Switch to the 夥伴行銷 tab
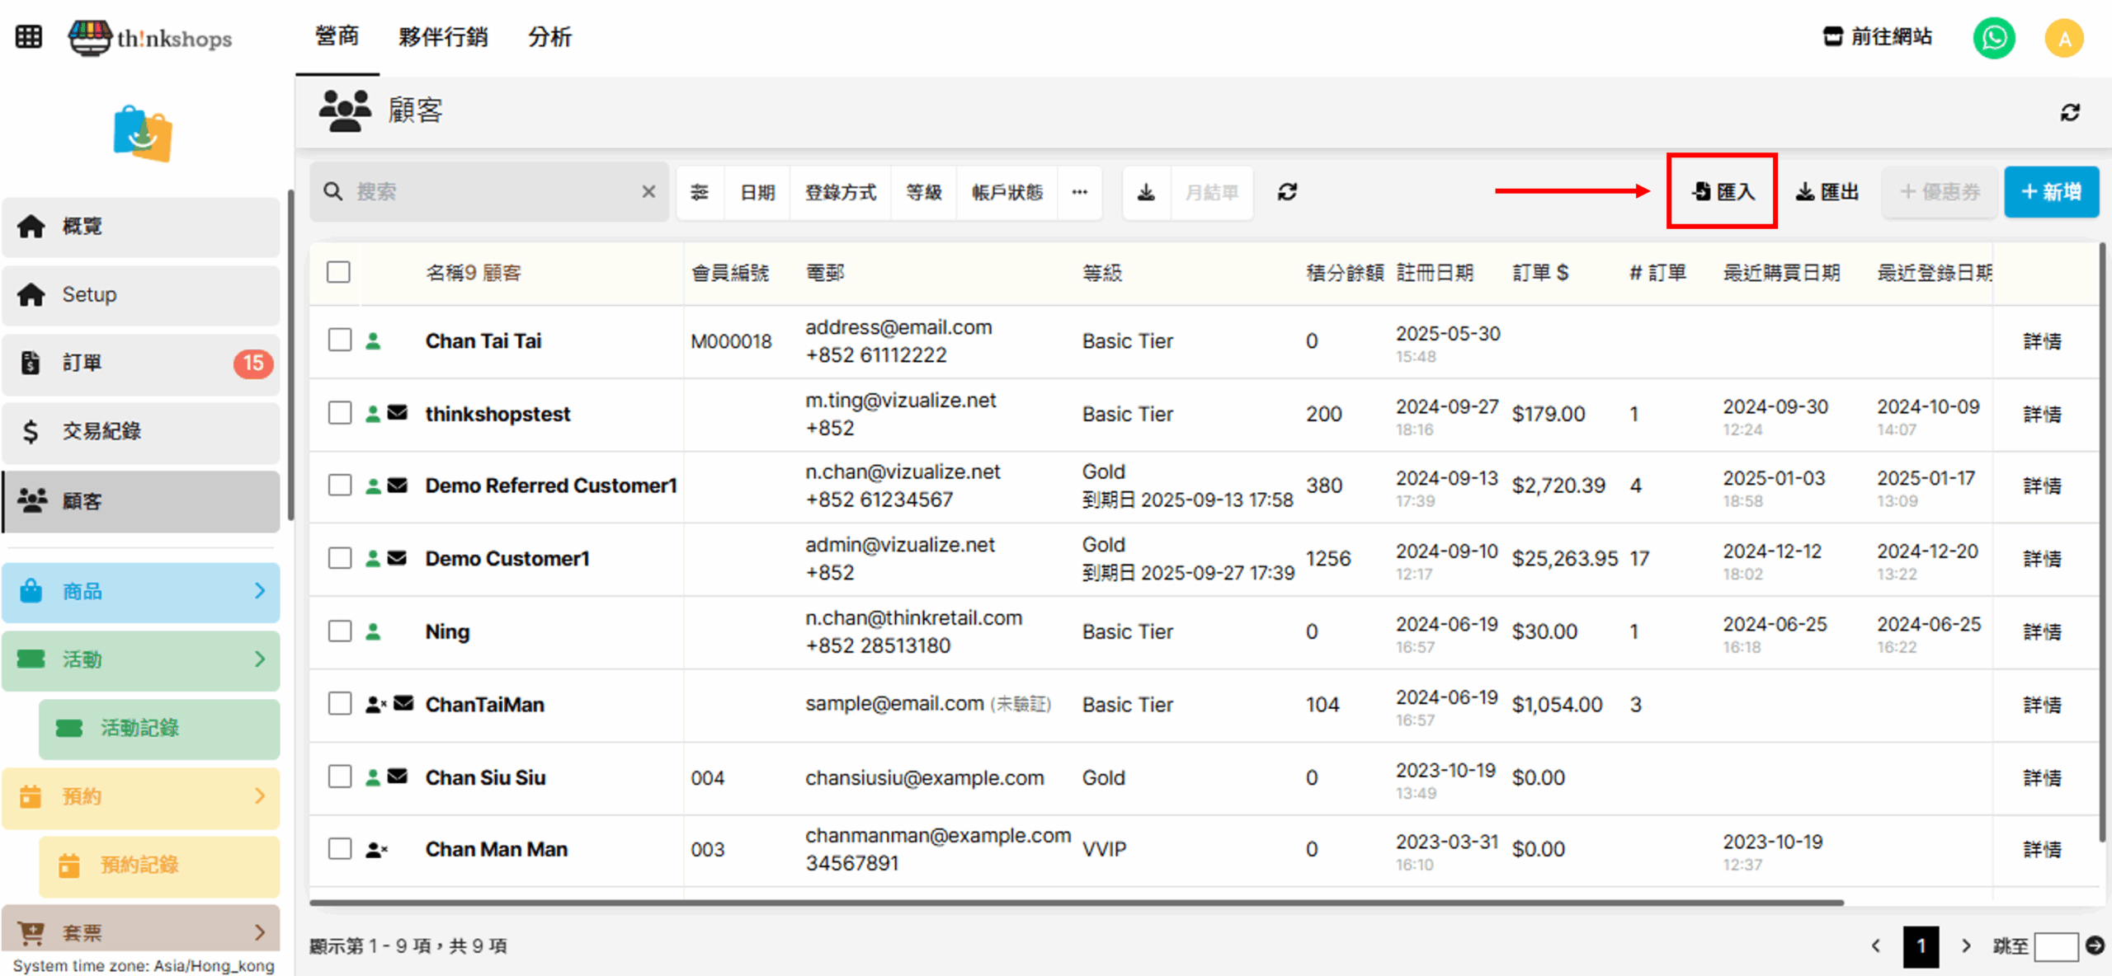Viewport: 2112px width, 976px height. (x=443, y=37)
